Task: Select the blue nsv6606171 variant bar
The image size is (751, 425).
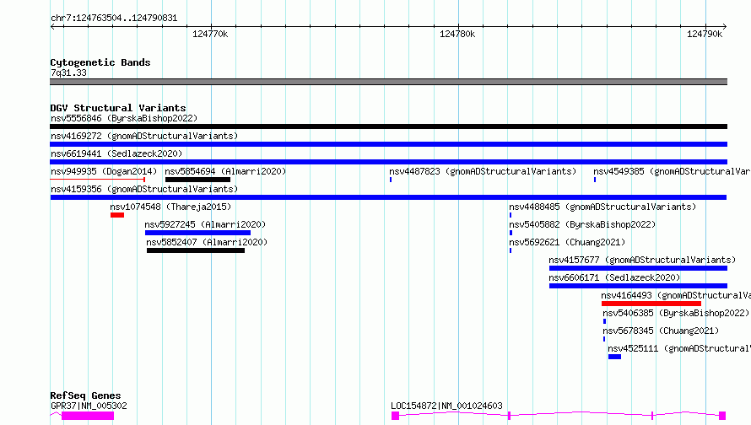Action: click(x=639, y=286)
